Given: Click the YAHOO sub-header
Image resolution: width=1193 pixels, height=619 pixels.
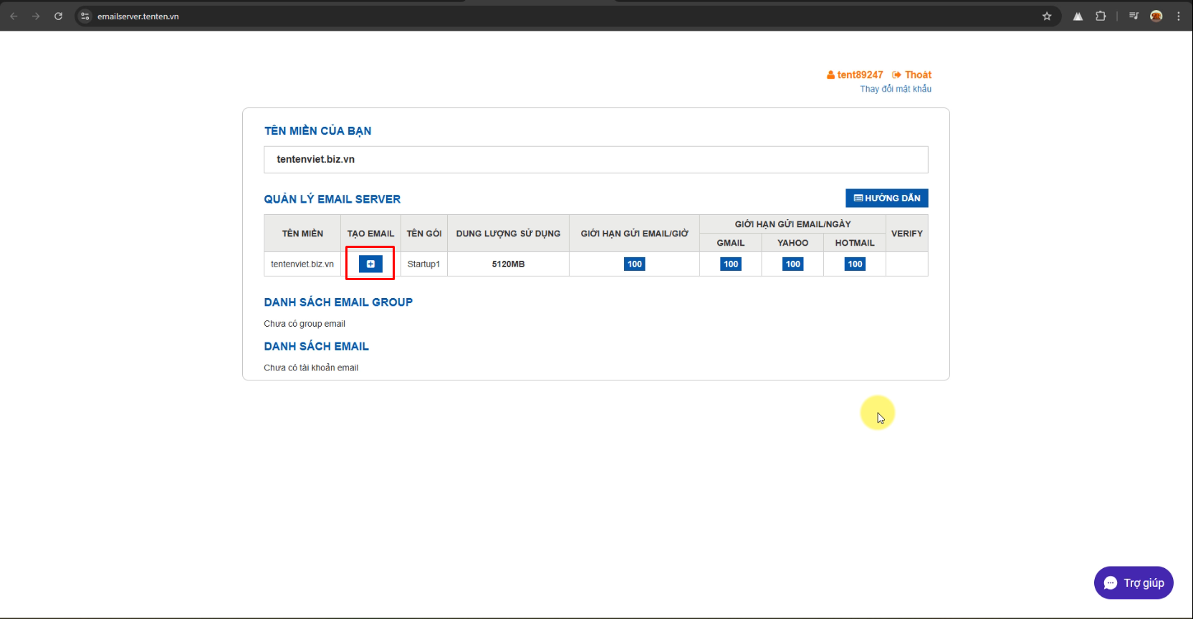Looking at the screenshot, I should (793, 243).
